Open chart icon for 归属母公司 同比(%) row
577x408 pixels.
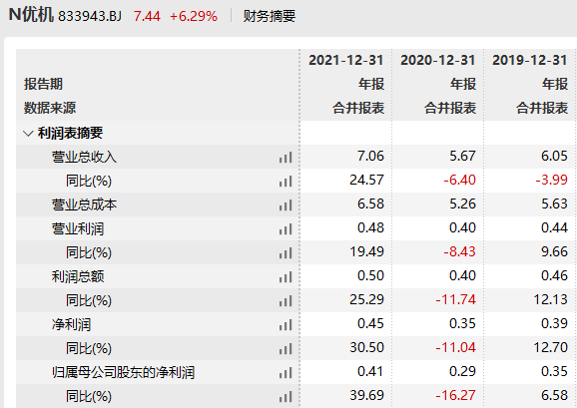coord(286,397)
